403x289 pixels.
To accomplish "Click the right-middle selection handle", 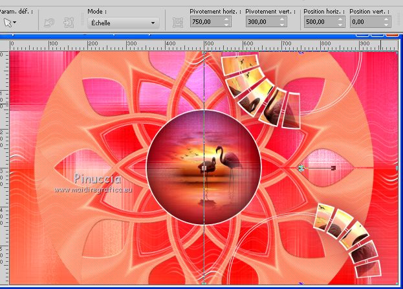I will point(397,168).
